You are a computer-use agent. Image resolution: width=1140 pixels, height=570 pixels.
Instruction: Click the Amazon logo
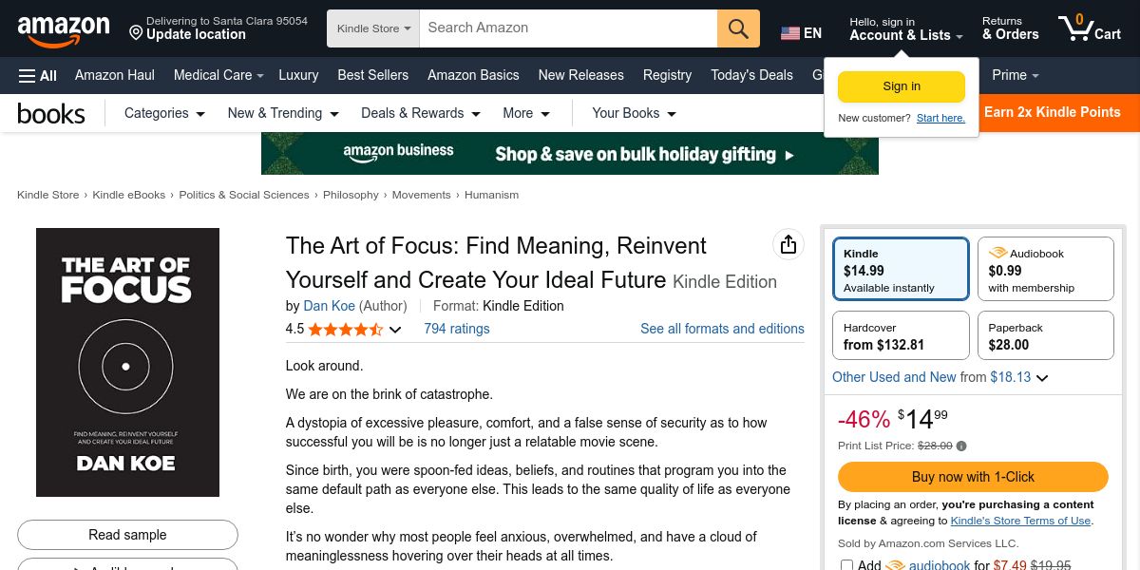[64, 29]
